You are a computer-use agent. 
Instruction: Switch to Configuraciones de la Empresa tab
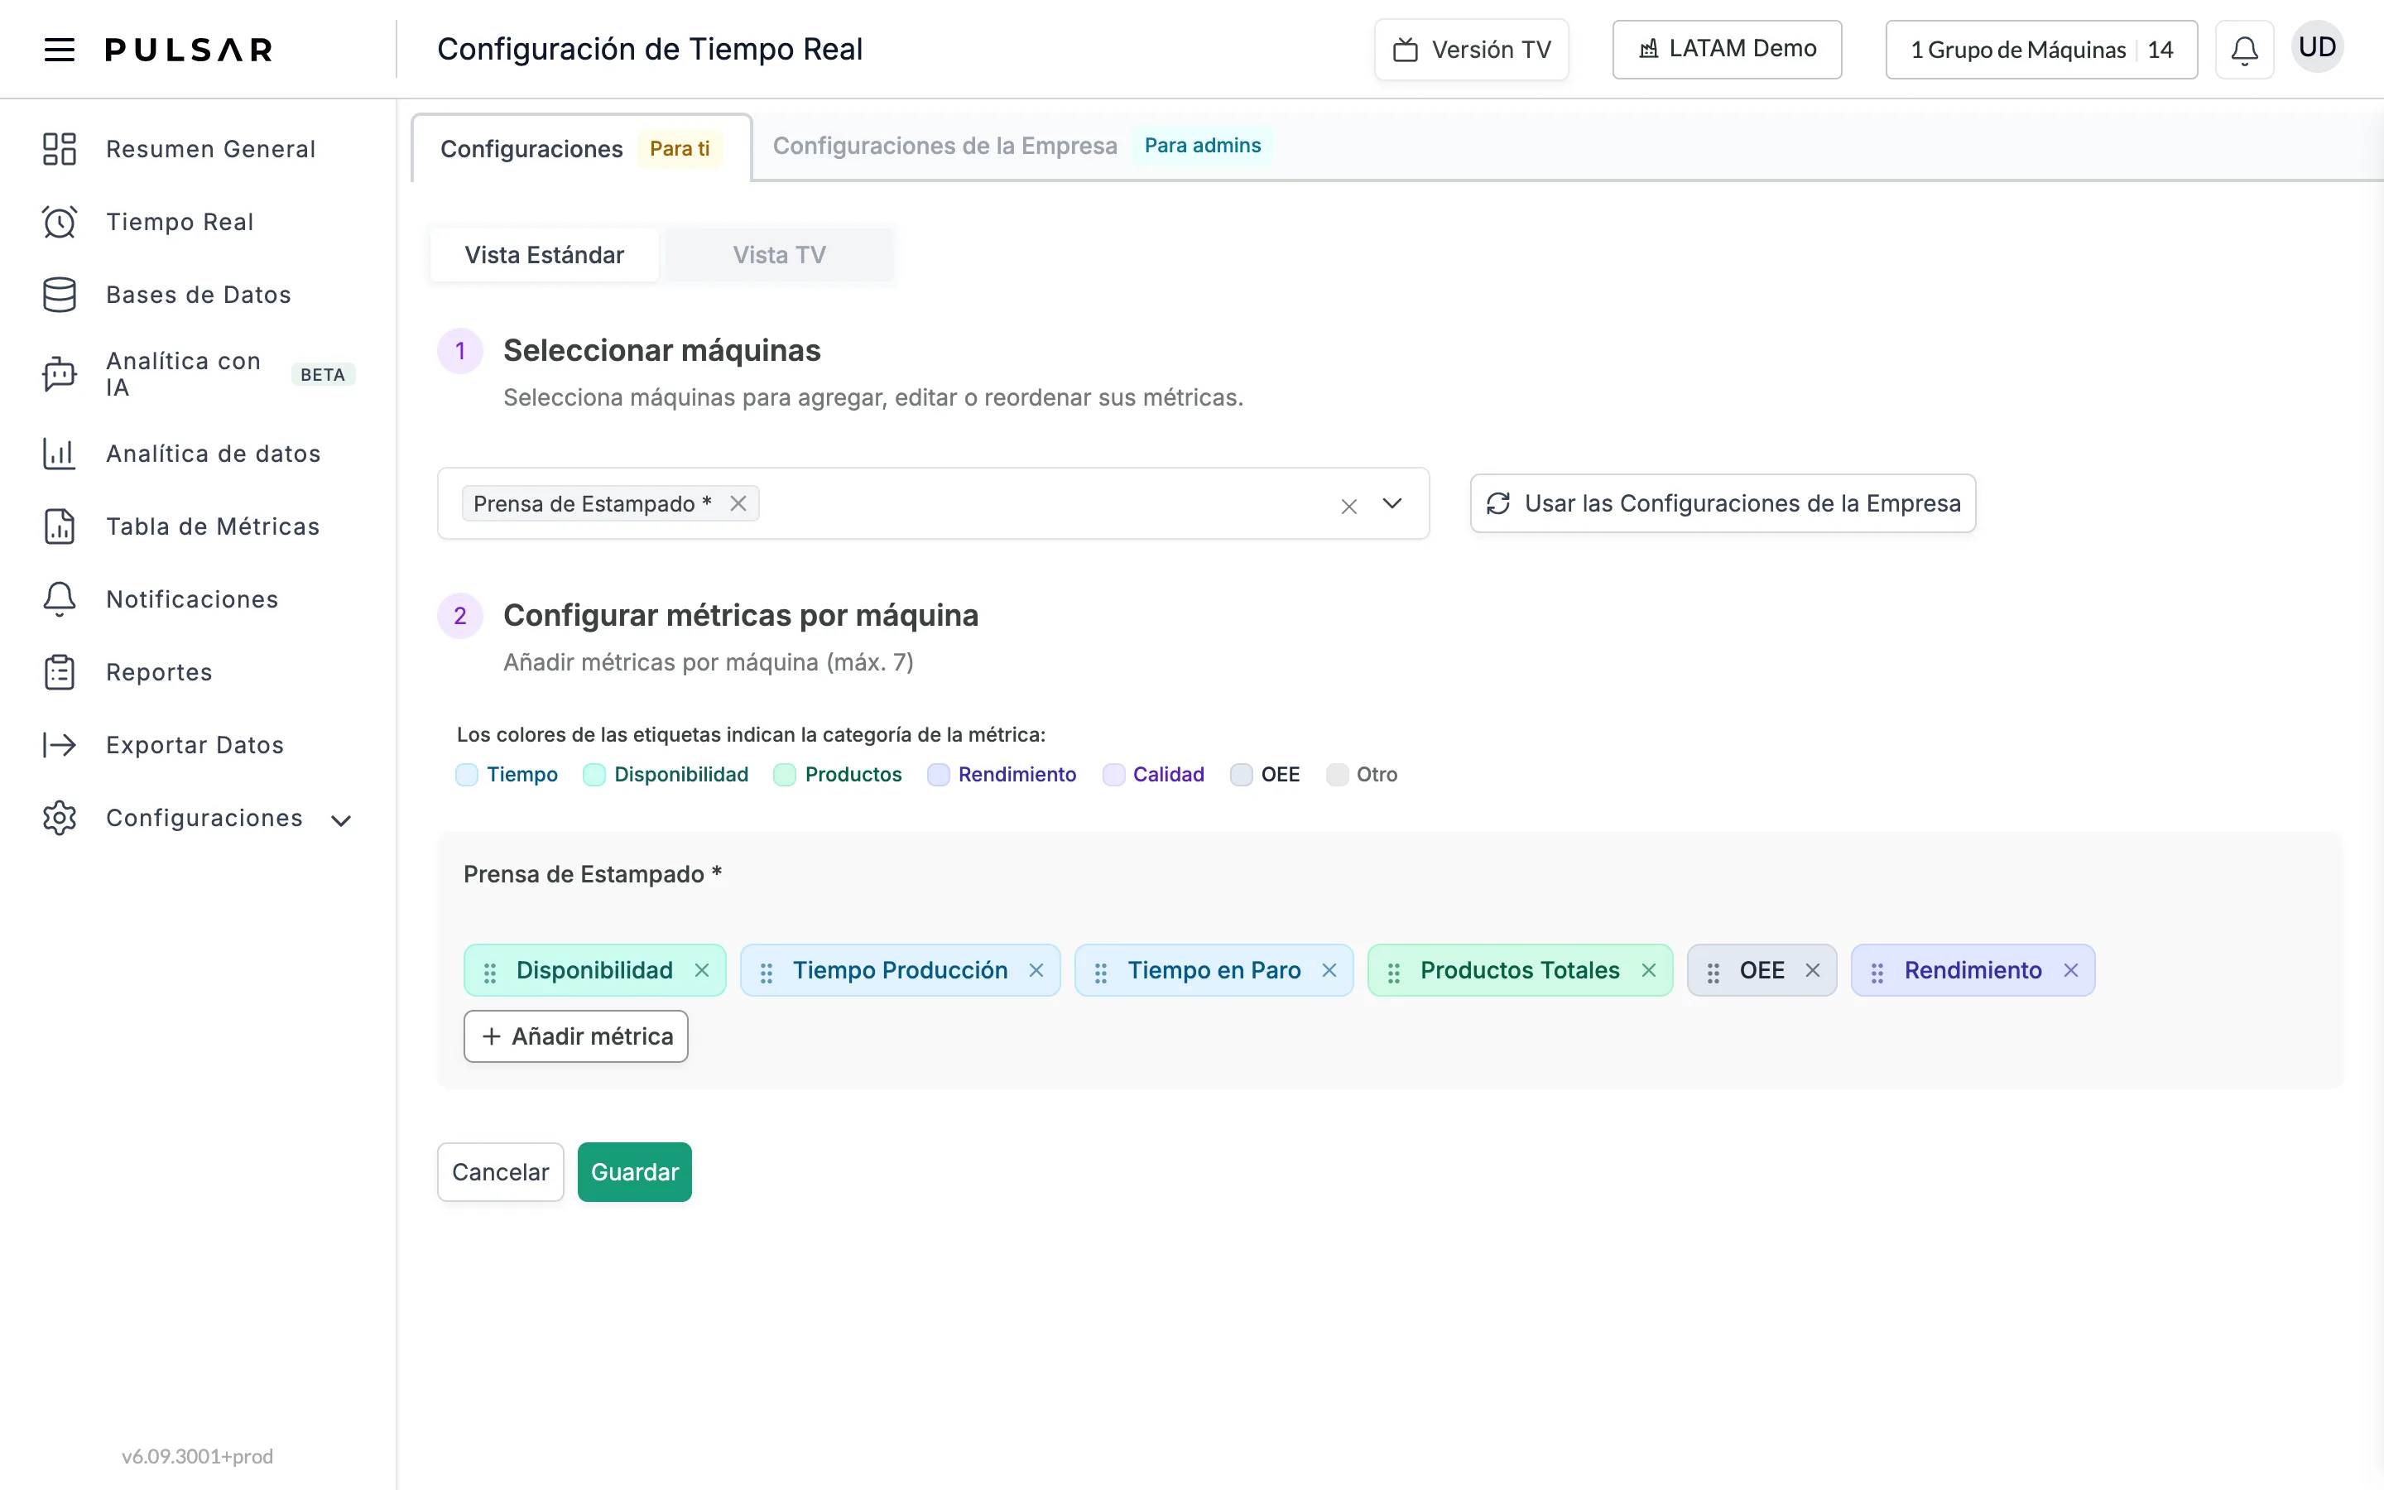(x=1021, y=146)
